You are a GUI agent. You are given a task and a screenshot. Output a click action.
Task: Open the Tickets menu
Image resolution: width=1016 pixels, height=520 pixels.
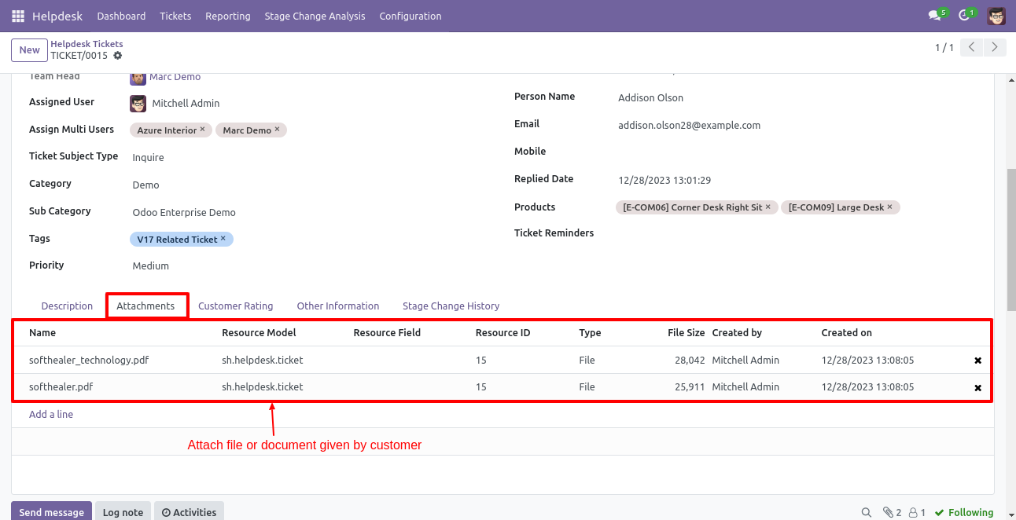pos(175,16)
